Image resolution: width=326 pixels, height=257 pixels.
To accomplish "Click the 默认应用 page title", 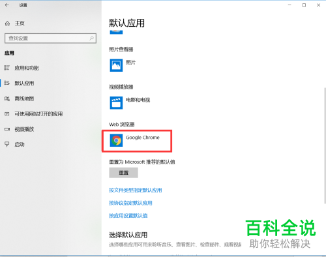I will 126,23.
